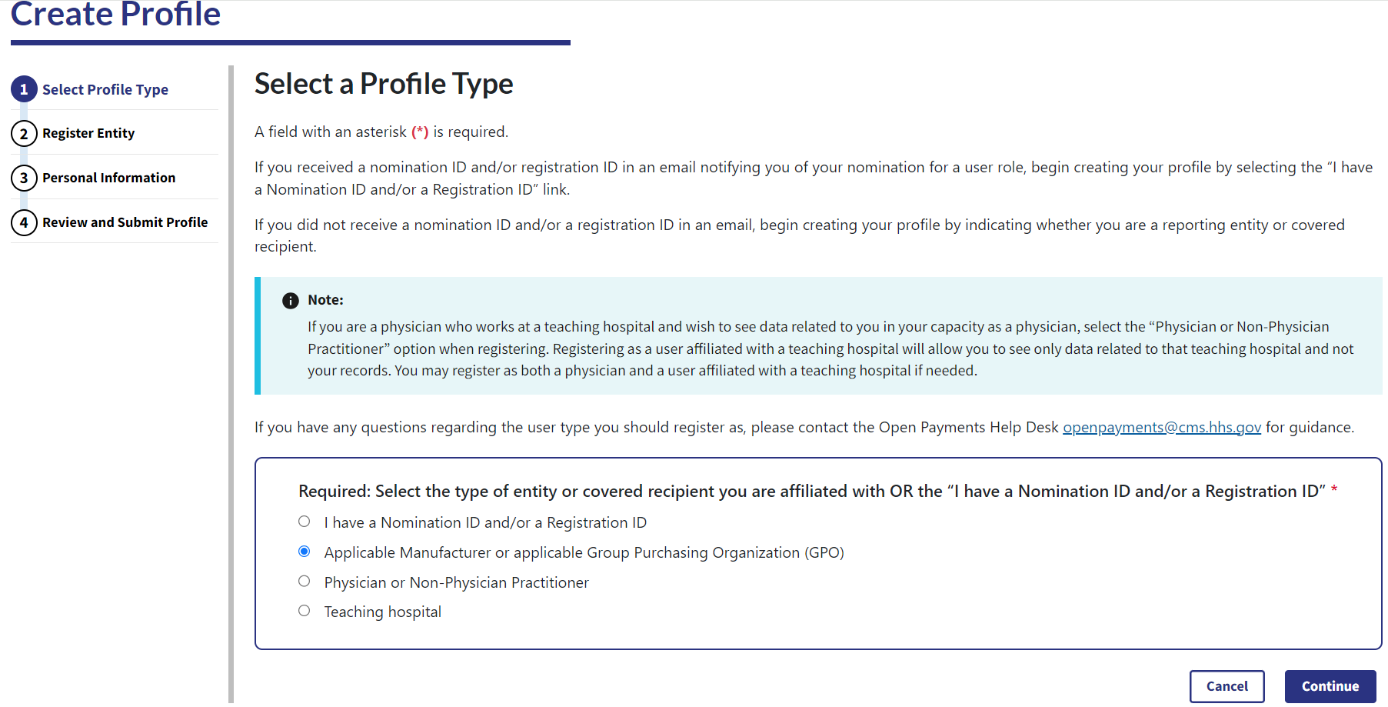Click the step 2 number circle
Viewport: 1388px width, 707px height.
[x=24, y=134]
